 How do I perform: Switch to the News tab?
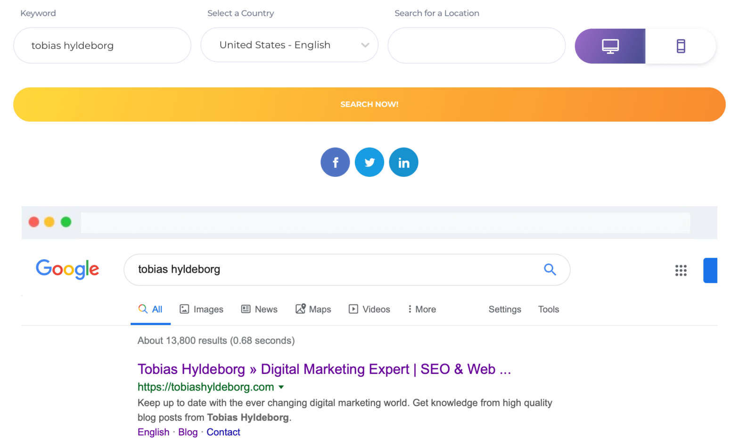[x=259, y=309]
